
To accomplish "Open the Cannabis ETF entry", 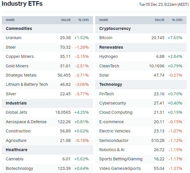I will tap(15, 159).
